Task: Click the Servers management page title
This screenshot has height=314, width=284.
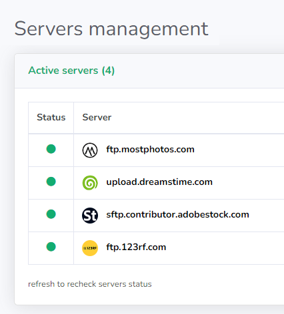Action: (111, 29)
